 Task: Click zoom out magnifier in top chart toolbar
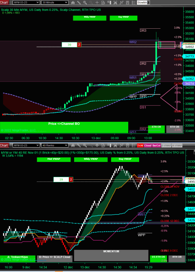click(x=91, y=3)
